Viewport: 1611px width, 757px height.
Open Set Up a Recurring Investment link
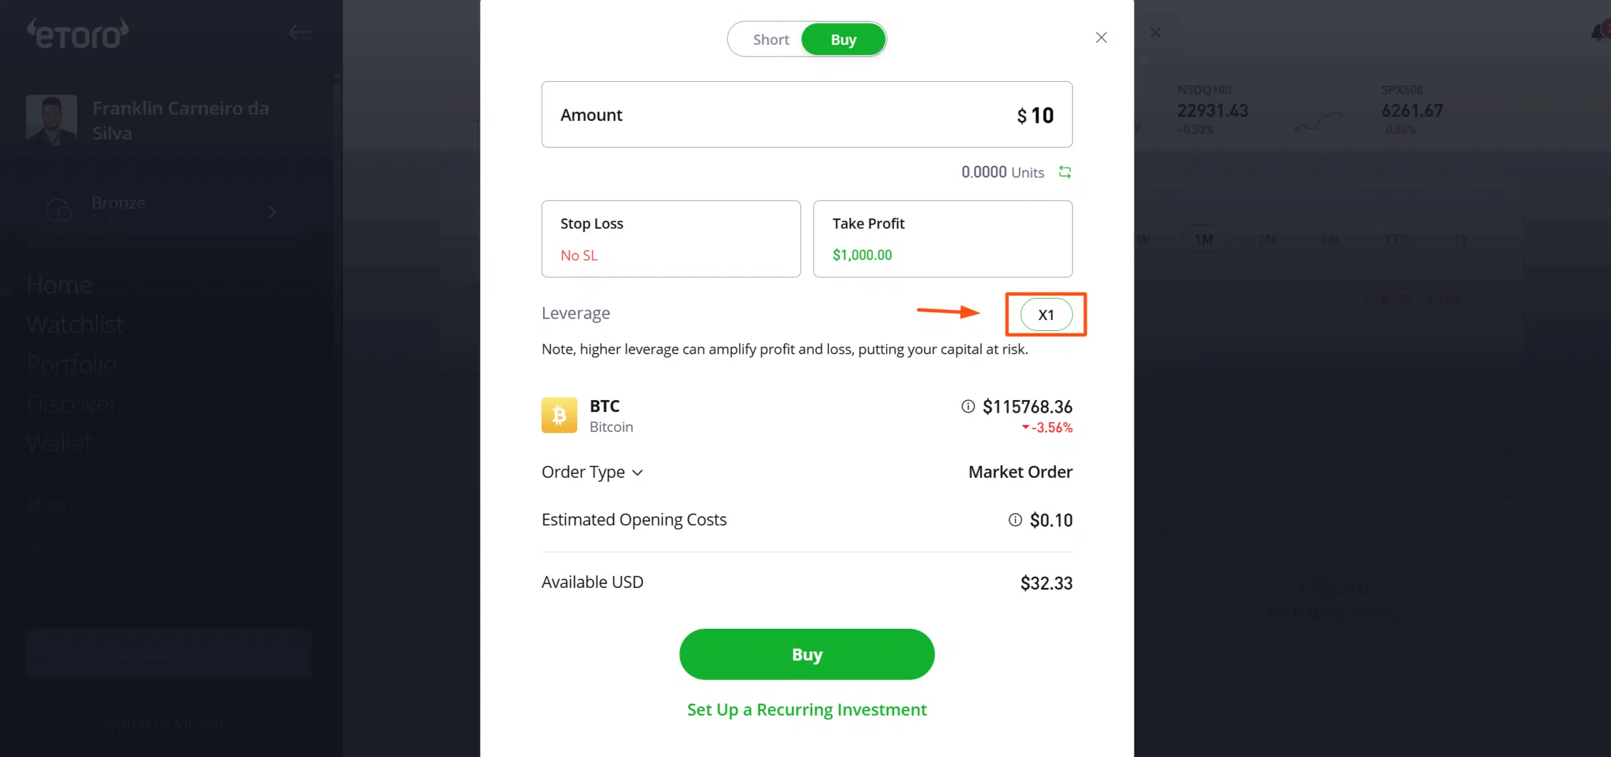(807, 709)
